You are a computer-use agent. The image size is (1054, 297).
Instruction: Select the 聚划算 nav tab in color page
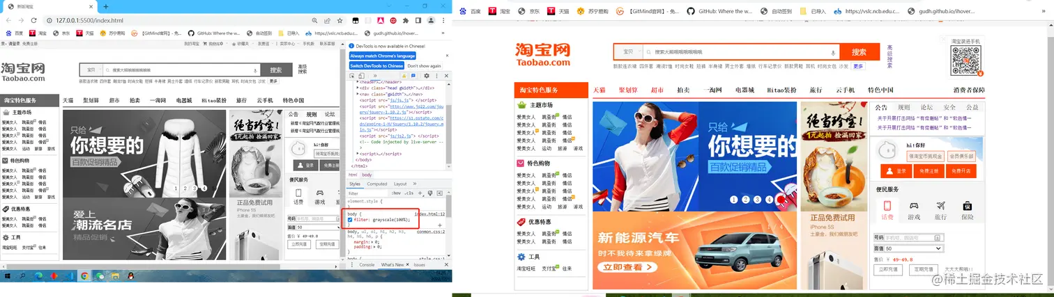pos(628,90)
